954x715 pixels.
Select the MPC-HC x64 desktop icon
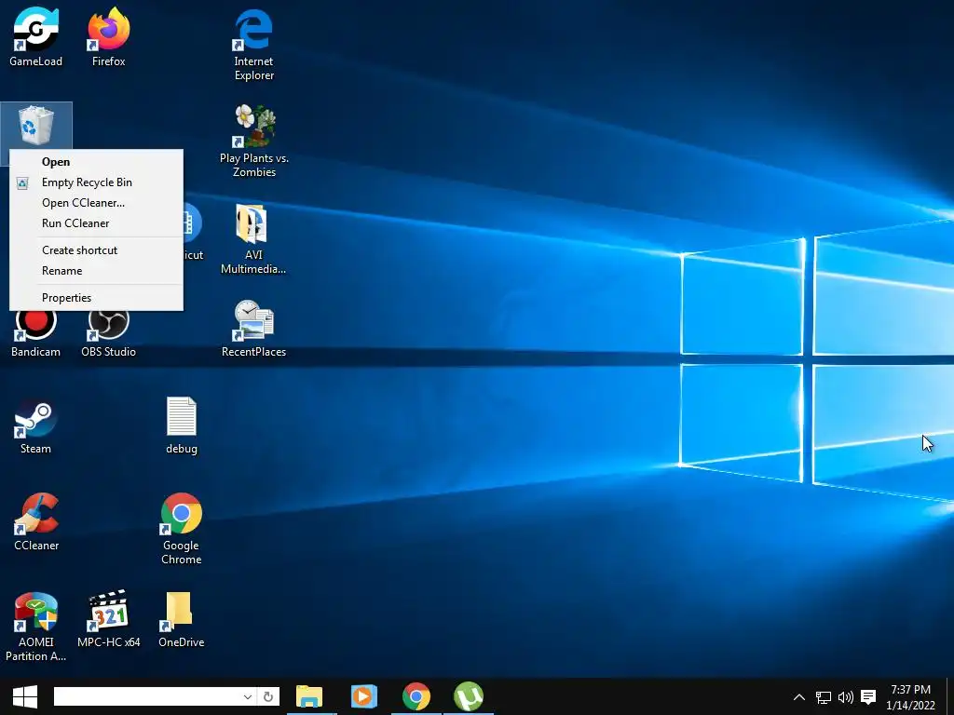pyautogui.click(x=108, y=619)
